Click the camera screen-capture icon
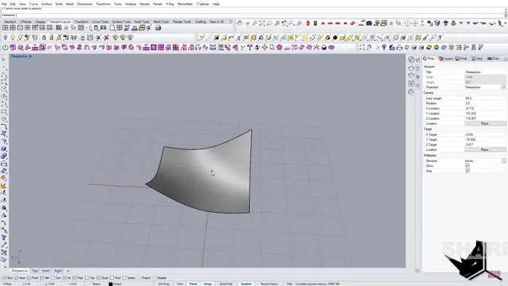 (369, 23)
